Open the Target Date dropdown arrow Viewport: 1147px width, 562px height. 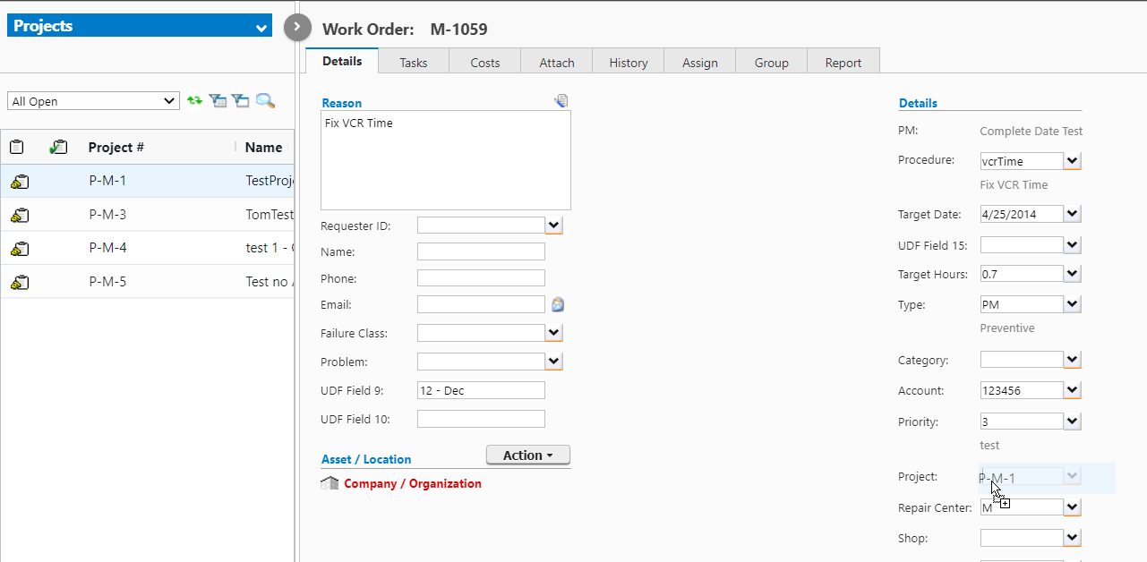[x=1073, y=214]
